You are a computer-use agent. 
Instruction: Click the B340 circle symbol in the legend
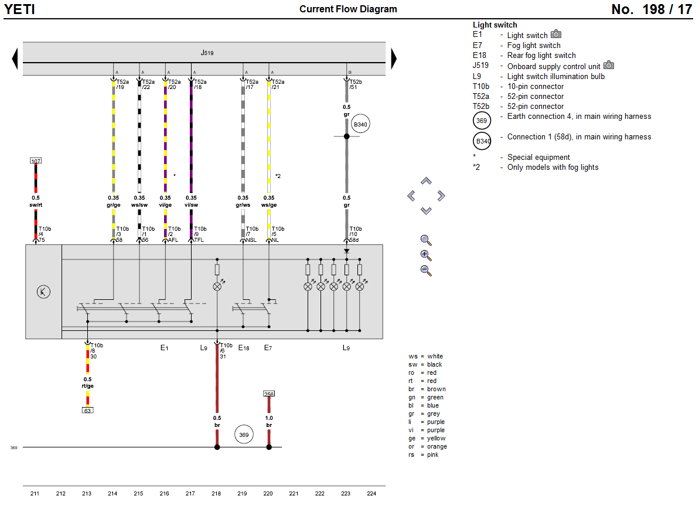(x=482, y=141)
